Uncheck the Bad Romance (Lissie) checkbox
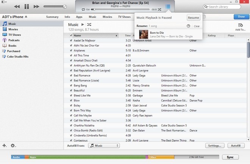This screenshot has height=164, width=250. point(71,81)
